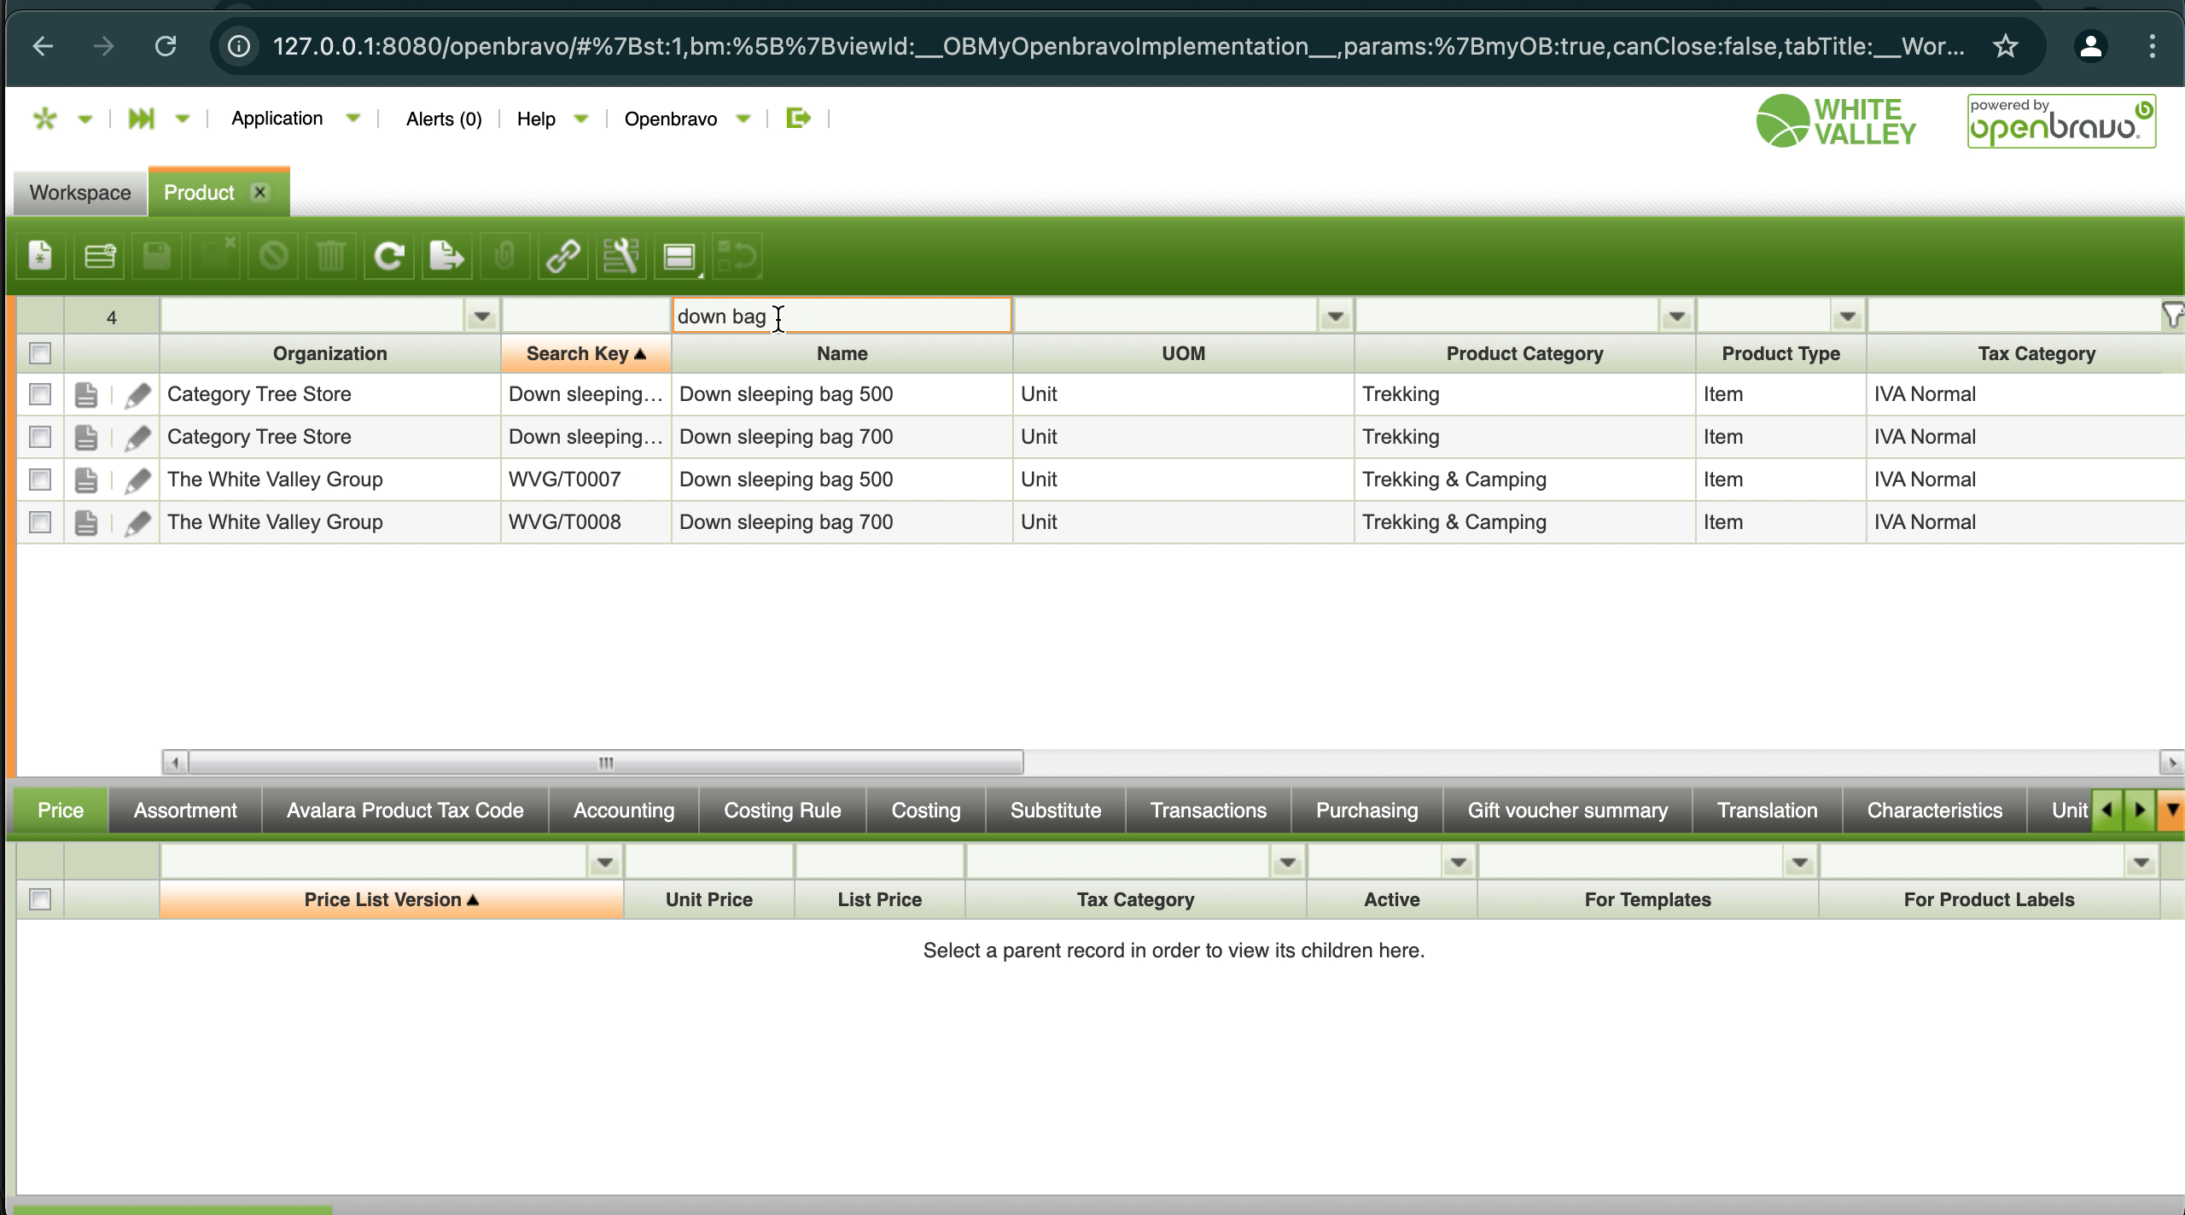The image size is (2185, 1215).
Task: Click Alerts (0) link
Action: click(x=444, y=119)
